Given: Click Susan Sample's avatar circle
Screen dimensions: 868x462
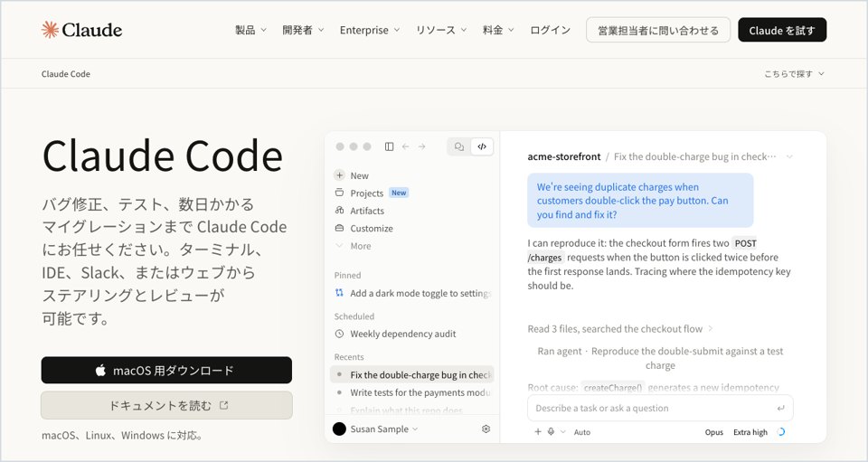Looking at the screenshot, I should pos(339,429).
